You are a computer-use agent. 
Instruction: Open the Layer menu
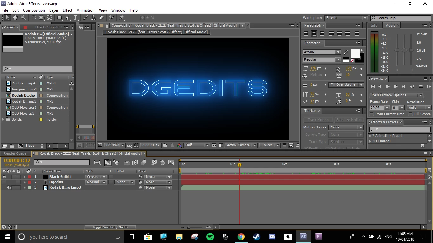[54, 10]
